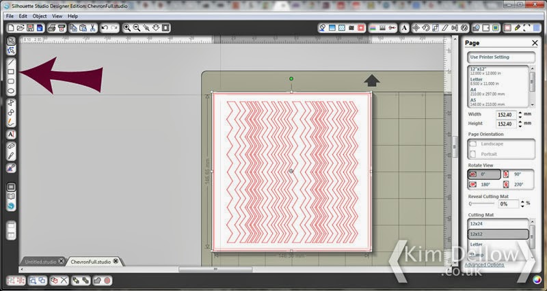Viewport: 547px width, 291px height.
Task: Save the file with the Save icon
Action: 30,28
